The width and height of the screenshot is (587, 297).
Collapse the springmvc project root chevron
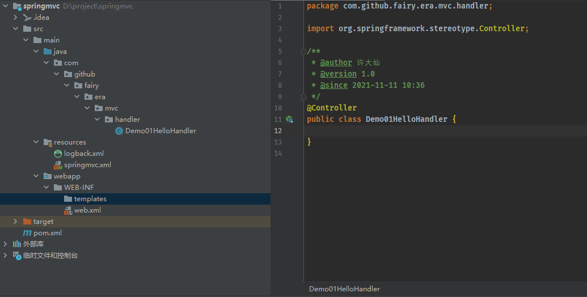(6, 6)
